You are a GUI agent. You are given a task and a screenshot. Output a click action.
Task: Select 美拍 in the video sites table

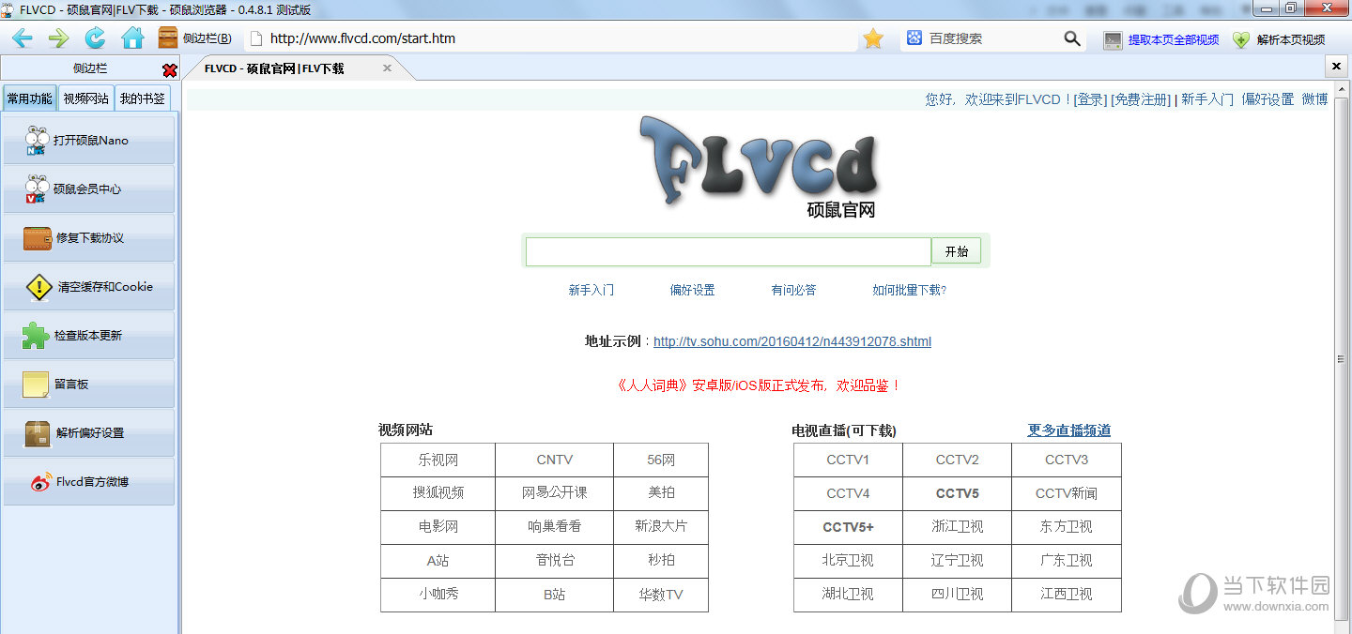[x=661, y=493]
